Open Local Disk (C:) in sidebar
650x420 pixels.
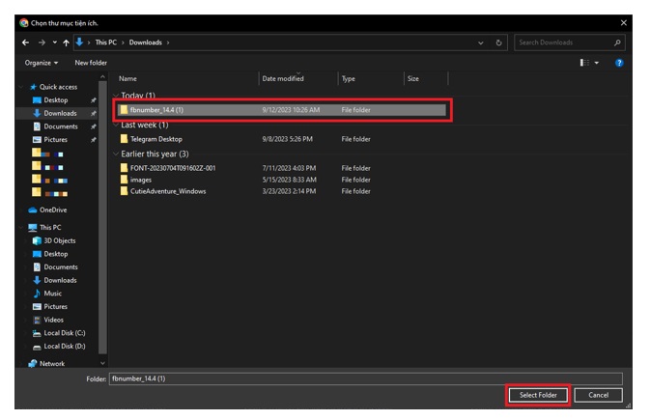pos(65,333)
